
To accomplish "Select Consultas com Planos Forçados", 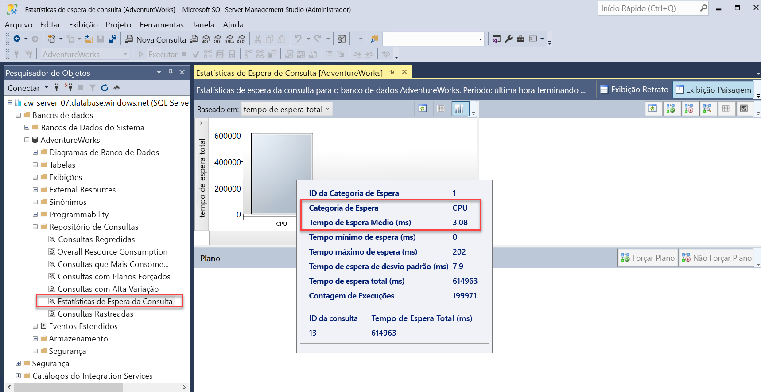I will (114, 276).
